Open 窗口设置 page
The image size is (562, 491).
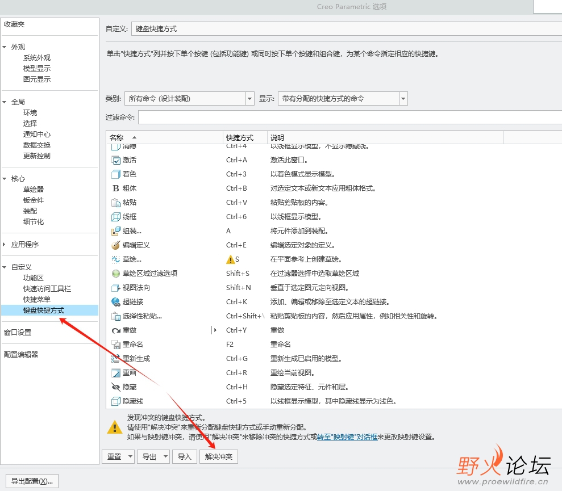[18, 332]
